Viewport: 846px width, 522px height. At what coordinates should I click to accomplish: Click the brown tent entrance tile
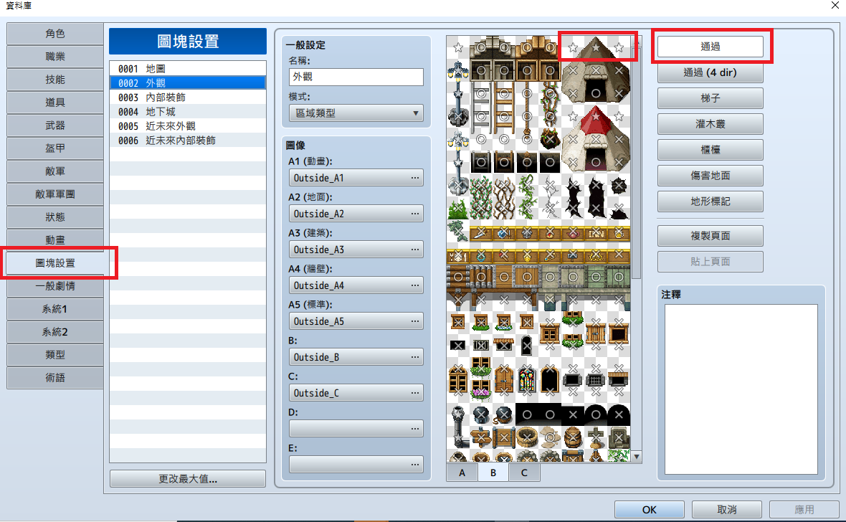point(596,93)
